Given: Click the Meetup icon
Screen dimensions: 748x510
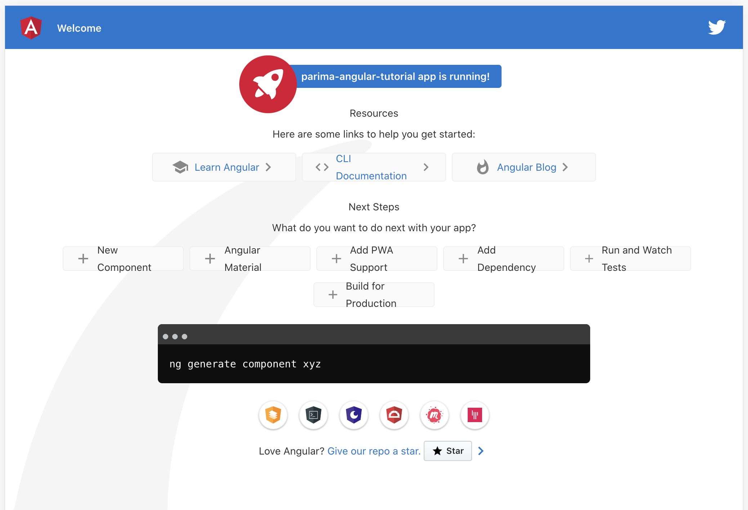Looking at the screenshot, I should (x=435, y=415).
